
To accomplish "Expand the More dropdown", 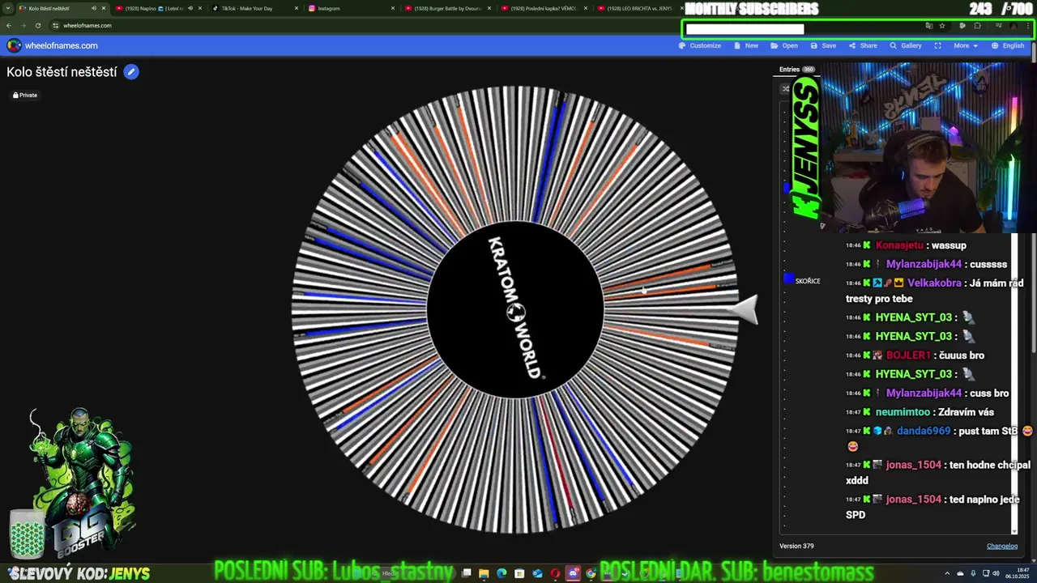I will pyautogui.click(x=965, y=45).
